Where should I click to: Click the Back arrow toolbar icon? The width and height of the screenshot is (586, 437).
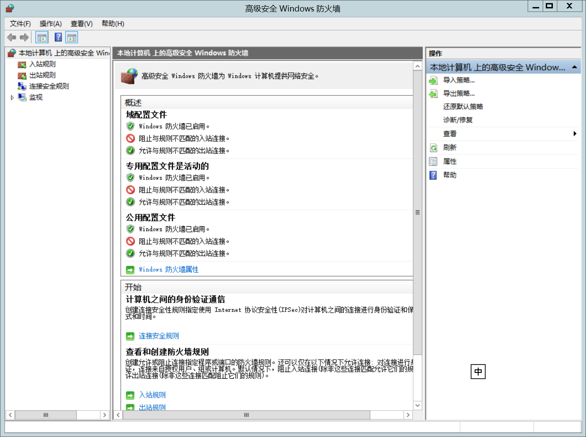pyautogui.click(x=12, y=38)
